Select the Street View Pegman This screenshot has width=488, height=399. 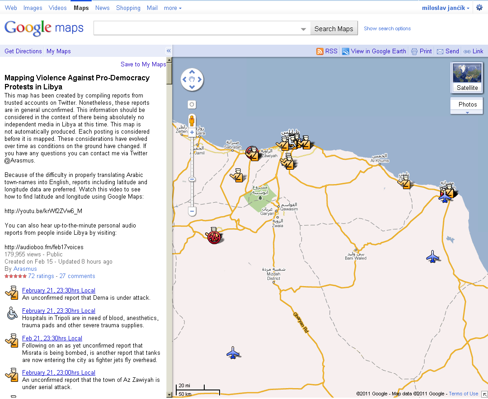tap(192, 121)
